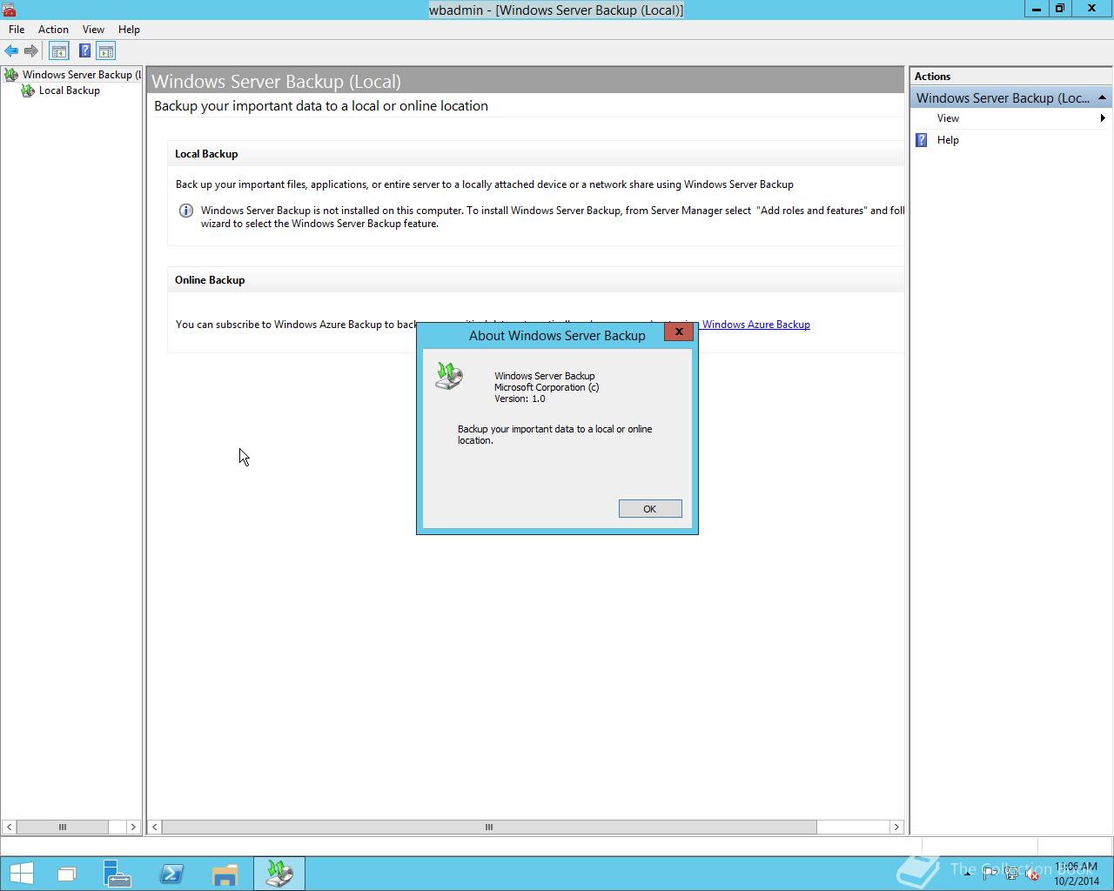Click the Action Center flag tray icon

coord(990,874)
